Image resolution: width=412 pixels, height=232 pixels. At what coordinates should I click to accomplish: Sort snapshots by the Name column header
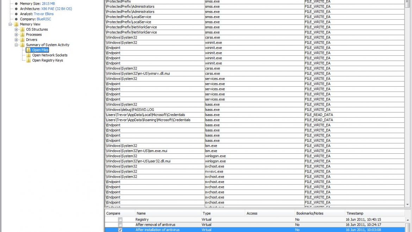(168, 213)
